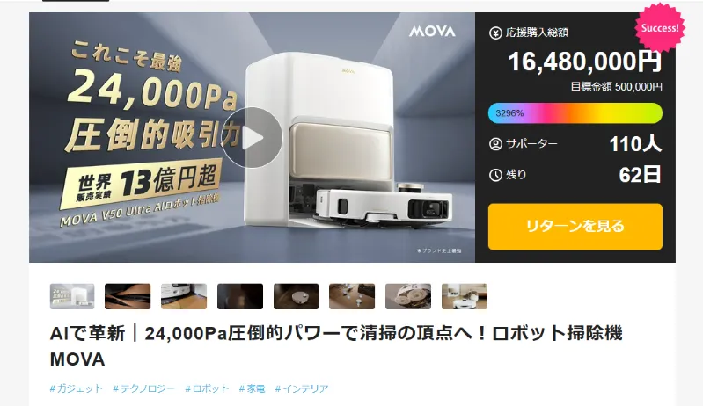Click the MOVA logo in the banner
The image size is (703, 406).
[432, 31]
